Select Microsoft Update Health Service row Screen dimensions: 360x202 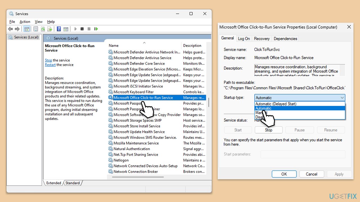[x=157, y=132]
